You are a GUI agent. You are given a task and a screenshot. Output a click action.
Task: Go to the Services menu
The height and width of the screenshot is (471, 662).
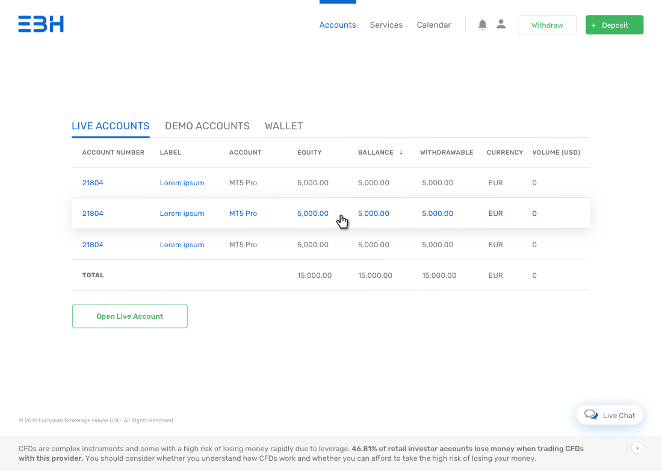386,25
